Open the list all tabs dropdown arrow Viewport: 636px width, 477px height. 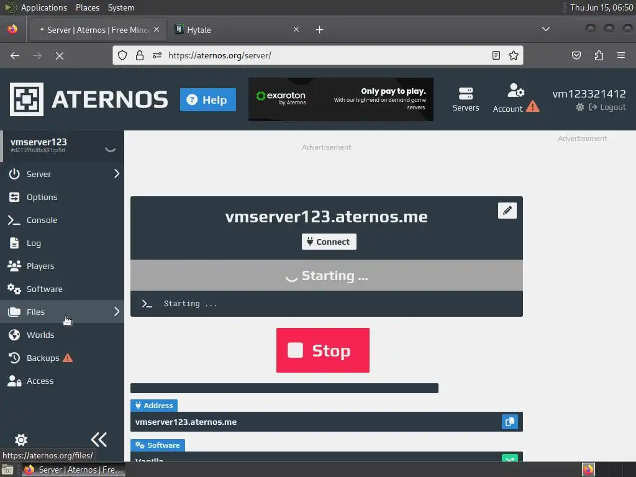coord(546,29)
